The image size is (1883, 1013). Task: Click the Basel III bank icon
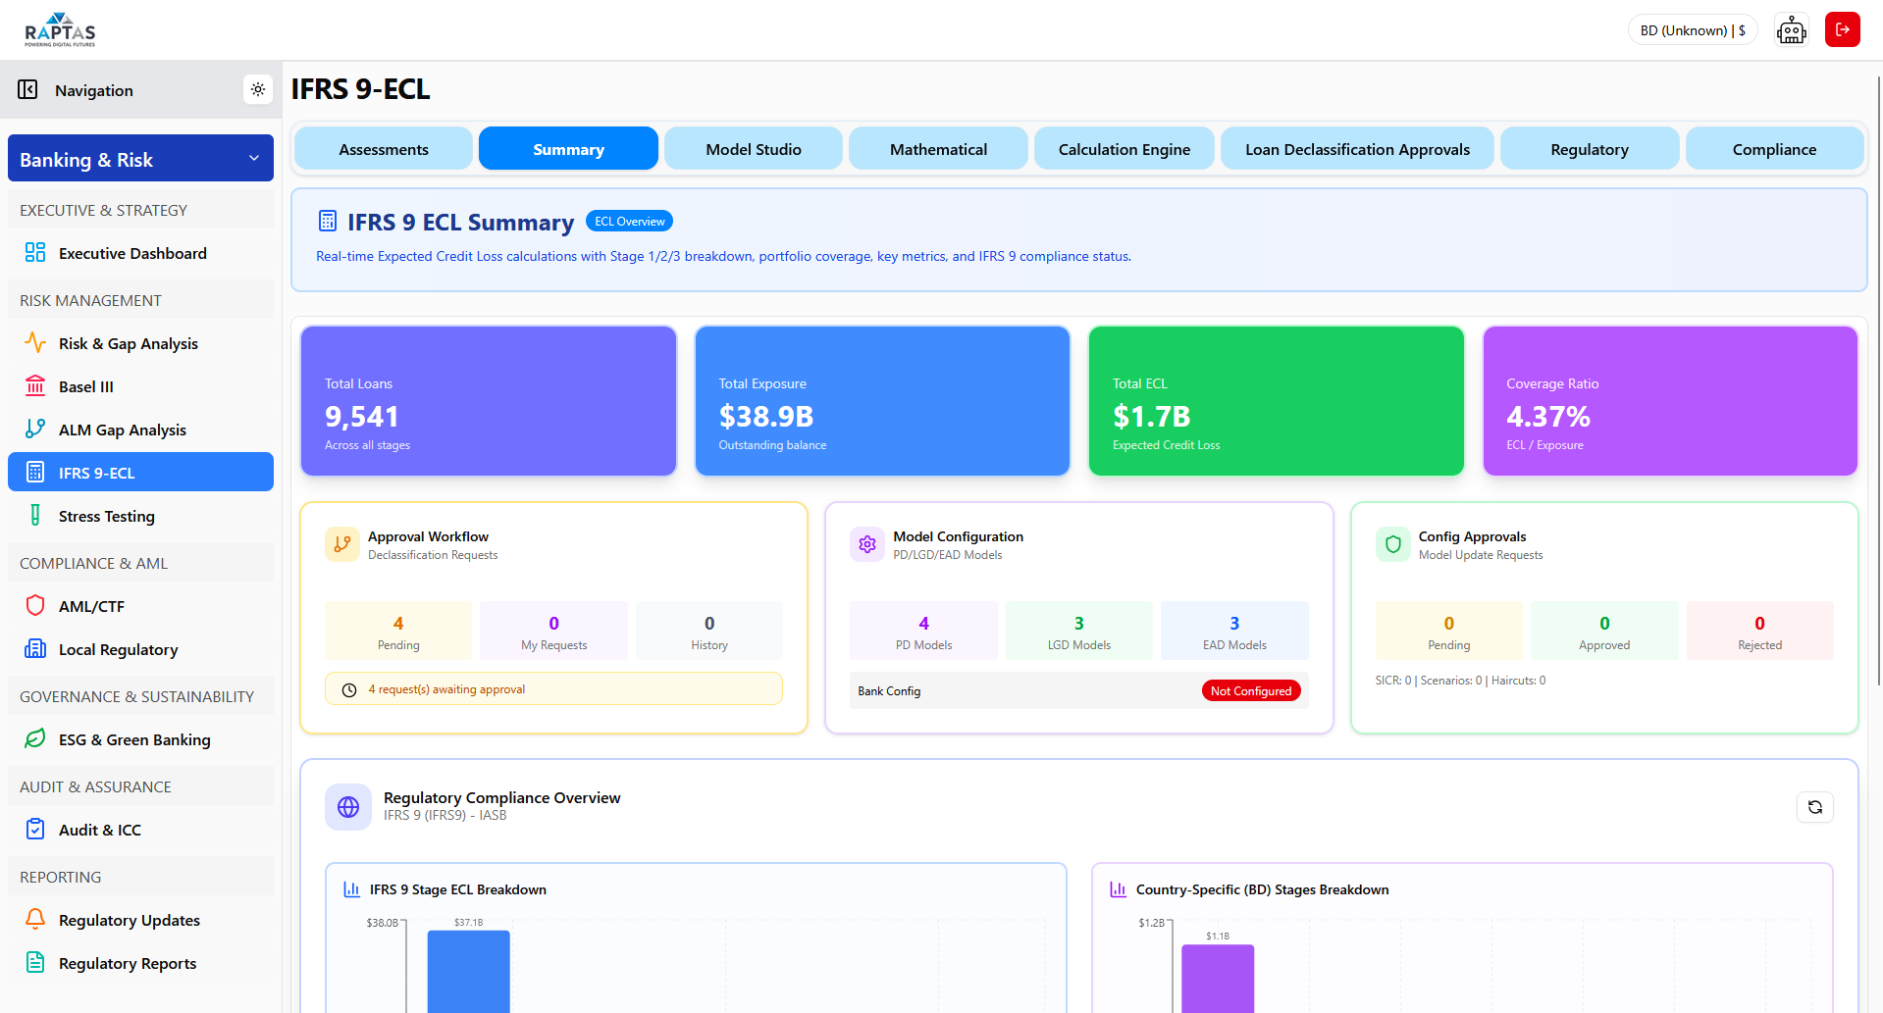pos(35,386)
